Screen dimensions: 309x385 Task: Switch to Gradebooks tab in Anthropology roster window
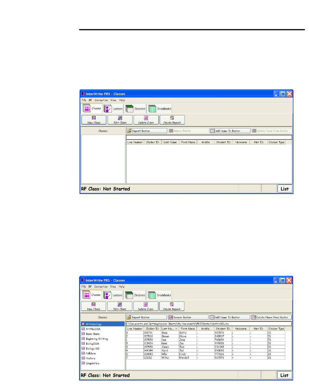(159, 295)
